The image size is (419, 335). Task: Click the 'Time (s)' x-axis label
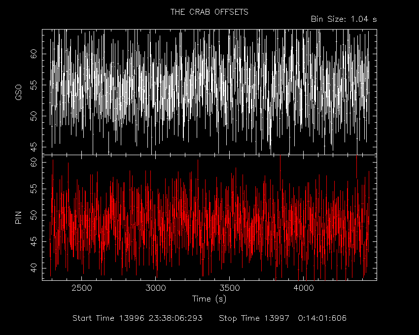[209, 299]
